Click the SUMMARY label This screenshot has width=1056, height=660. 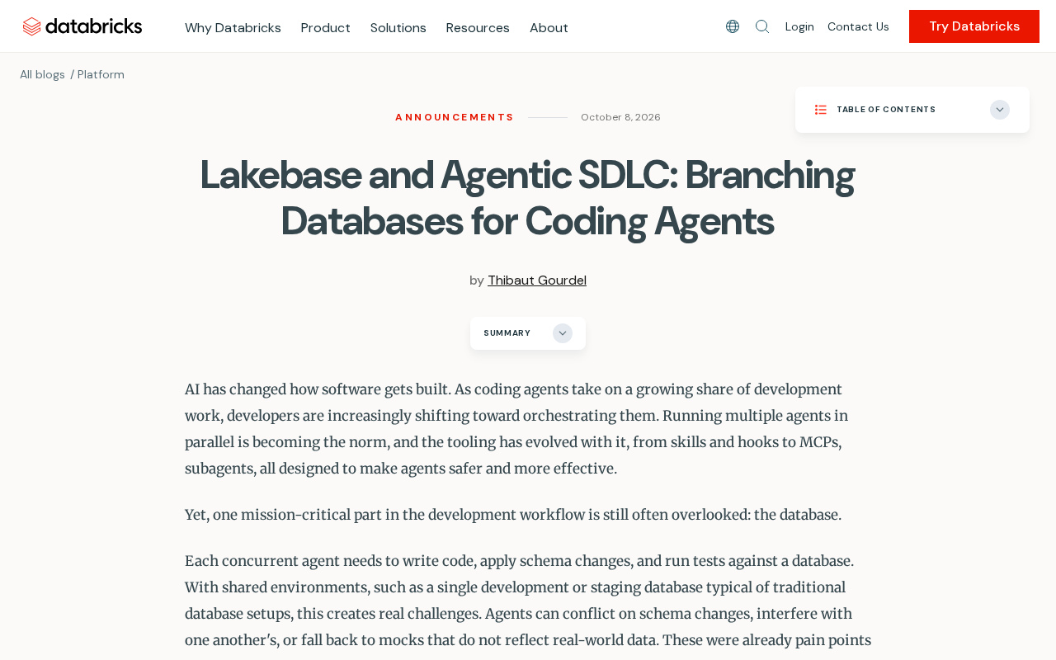pos(507,333)
